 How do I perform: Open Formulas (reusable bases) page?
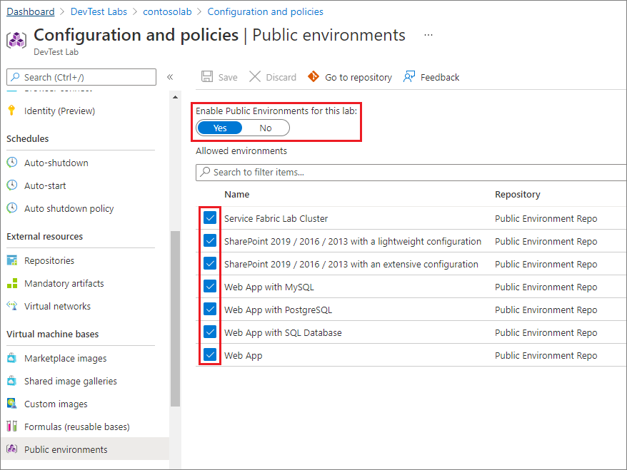(x=77, y=426)
